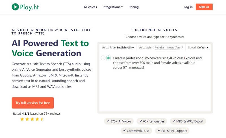Select the Regular voice style
The width and height of the screenshot is (226, 138).
click(159, 47)
